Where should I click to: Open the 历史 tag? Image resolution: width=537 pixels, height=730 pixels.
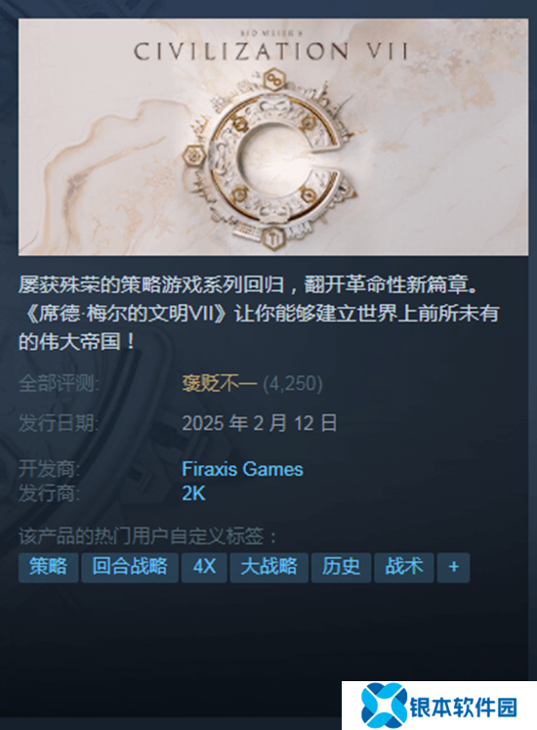point(341,567)
